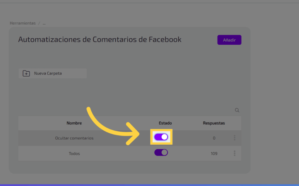The image size is (299, 186).
Task: Open the Ocultar comentarios automation name
Action: (x=74, y=138)
